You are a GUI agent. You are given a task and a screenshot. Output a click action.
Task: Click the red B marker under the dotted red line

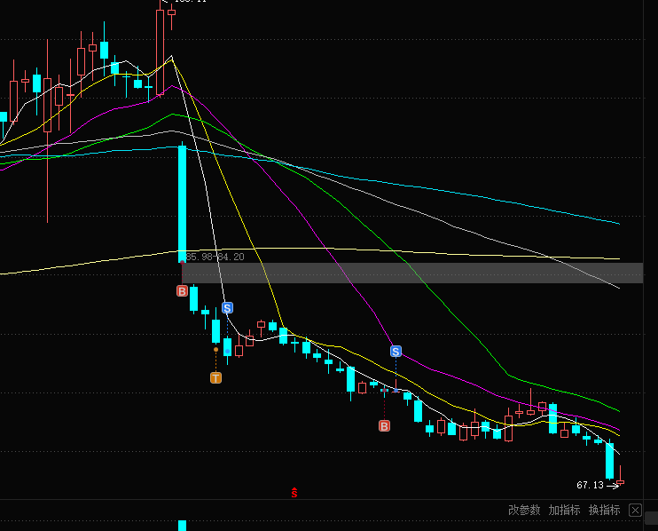coord(384,426)
